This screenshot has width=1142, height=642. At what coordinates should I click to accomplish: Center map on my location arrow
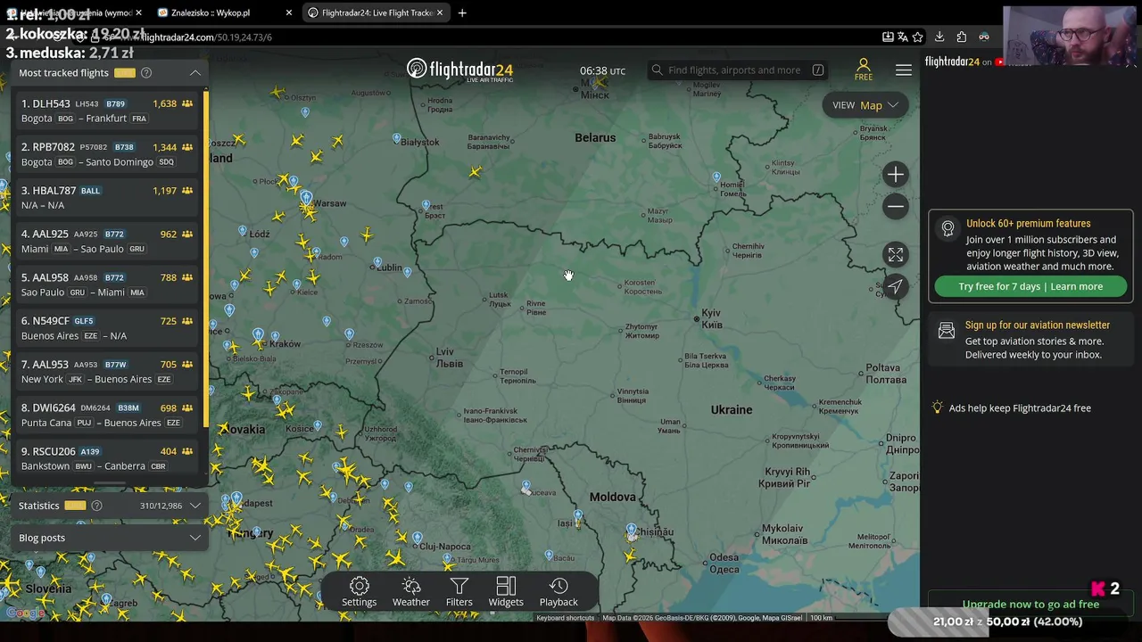[896, 286]
